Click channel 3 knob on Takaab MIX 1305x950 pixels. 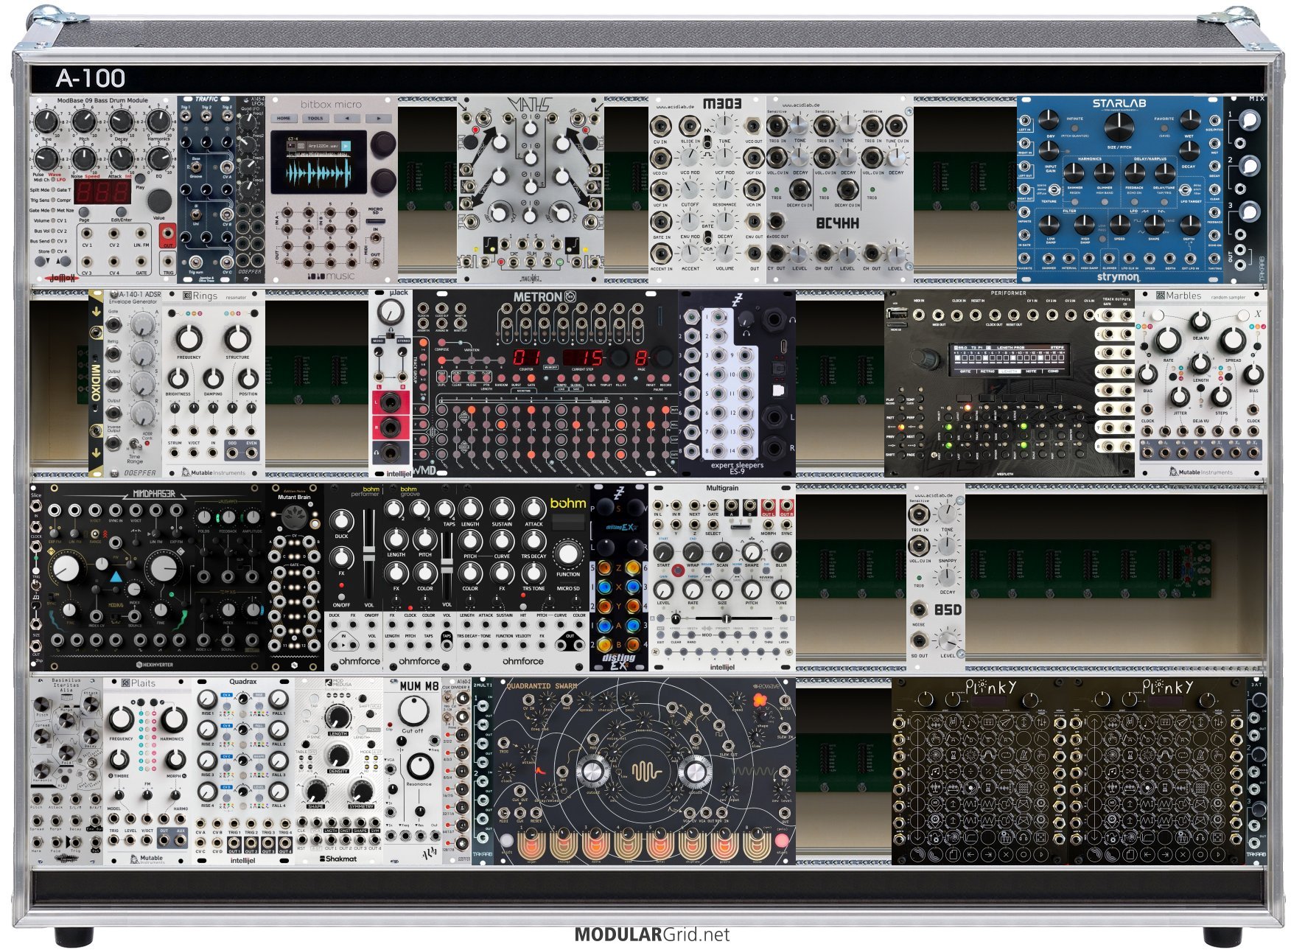(1249, 212)
